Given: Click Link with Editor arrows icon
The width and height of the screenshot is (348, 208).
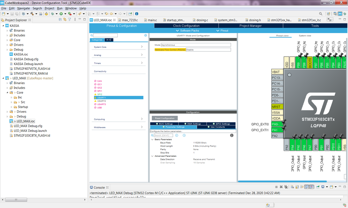Looking at the screenshot, I should 65,20.
